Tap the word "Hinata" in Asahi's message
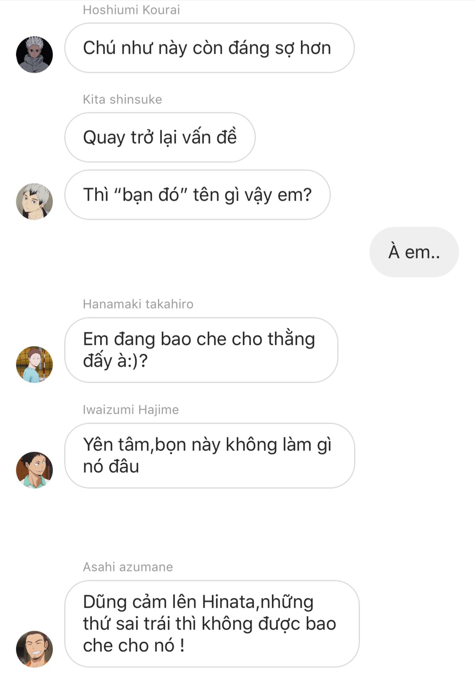This screenshot has width=475, height=674. [230, 602]
